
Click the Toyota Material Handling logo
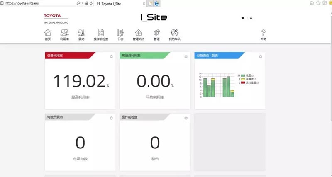(x=56, y=19)
